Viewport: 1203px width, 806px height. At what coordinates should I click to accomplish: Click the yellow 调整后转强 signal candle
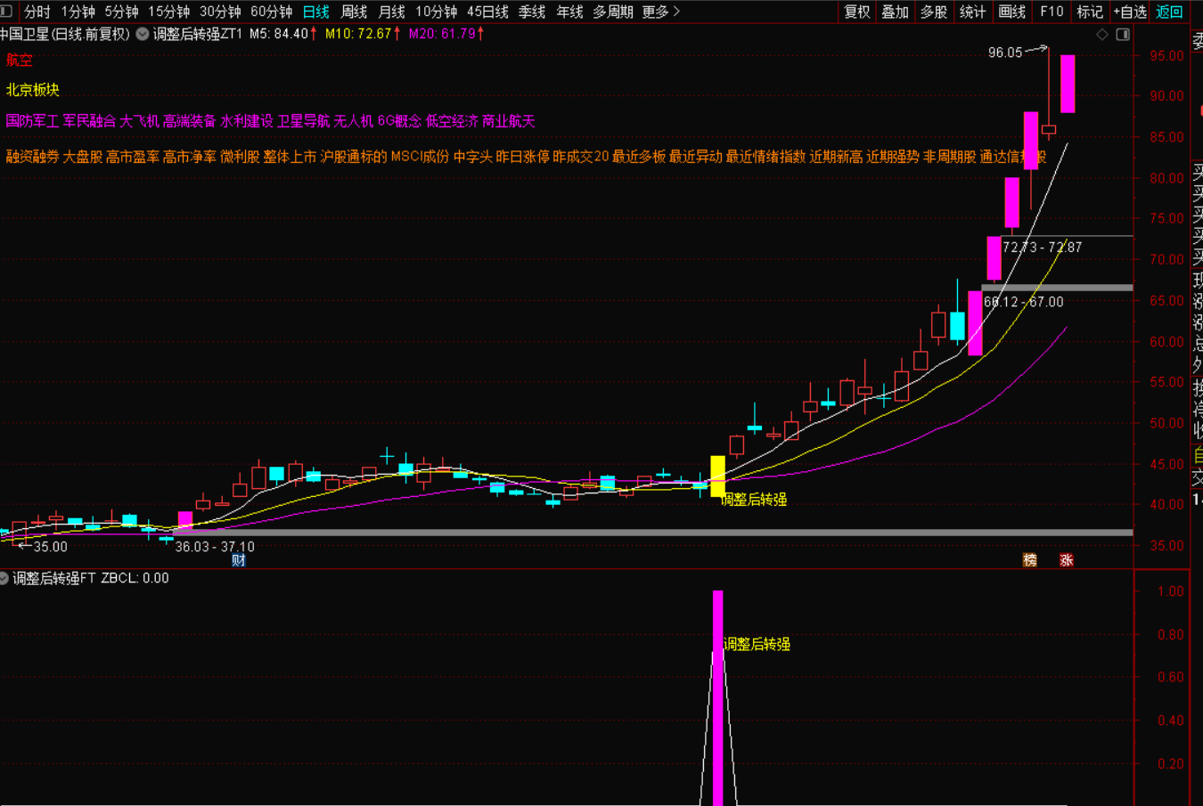point(717,476)
